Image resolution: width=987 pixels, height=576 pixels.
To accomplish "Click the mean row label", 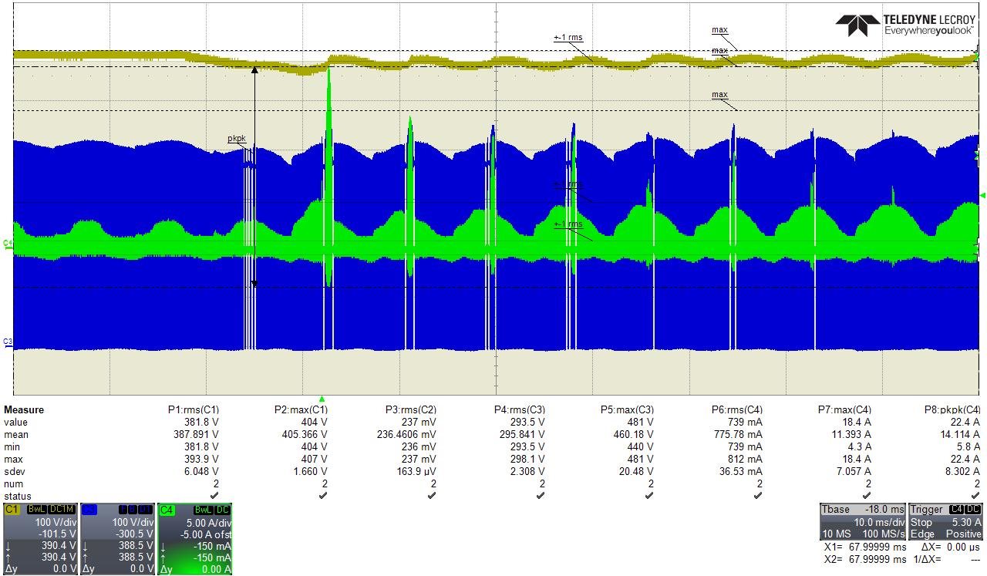I will 15,434.
